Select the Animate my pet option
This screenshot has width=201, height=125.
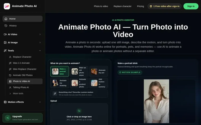[x=99, y=71]
